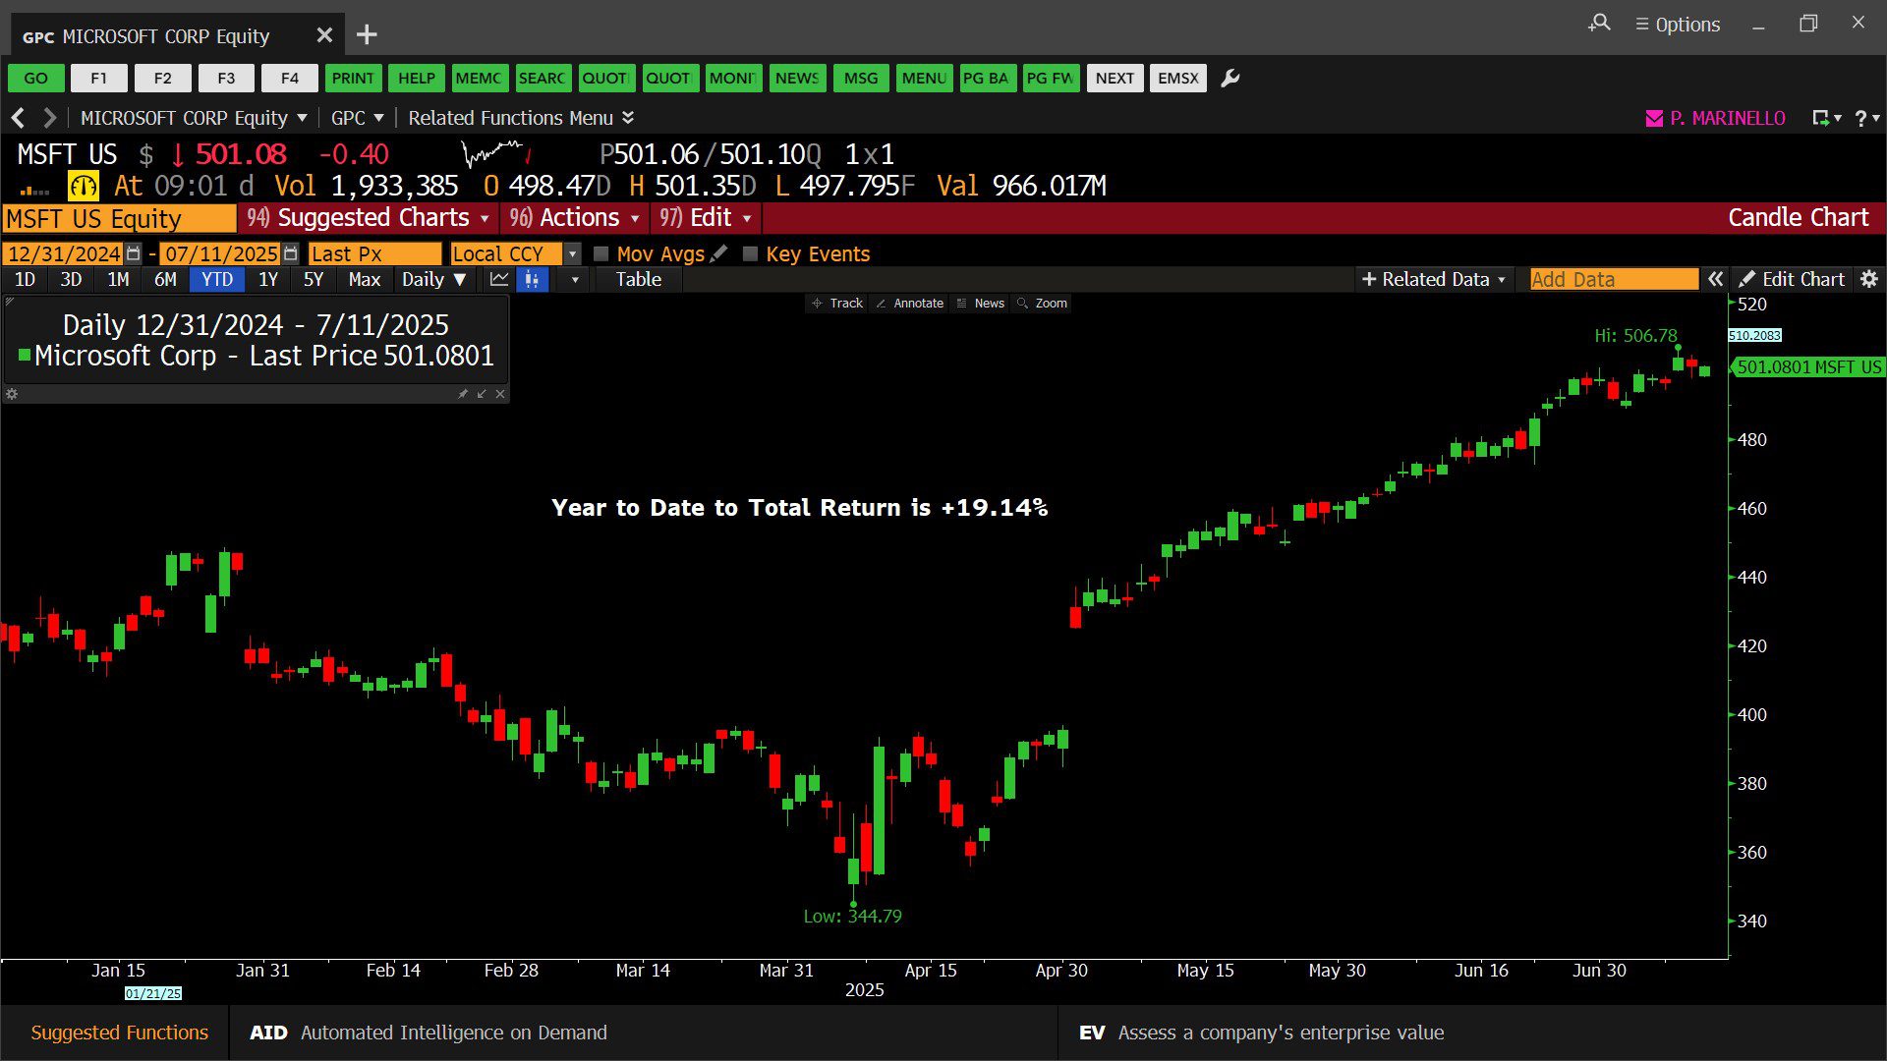Click the HELP function key

coord(416,78)
